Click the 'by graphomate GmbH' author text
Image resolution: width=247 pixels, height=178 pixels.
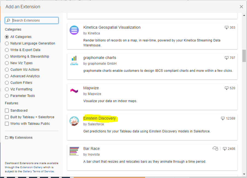(100, 64)
